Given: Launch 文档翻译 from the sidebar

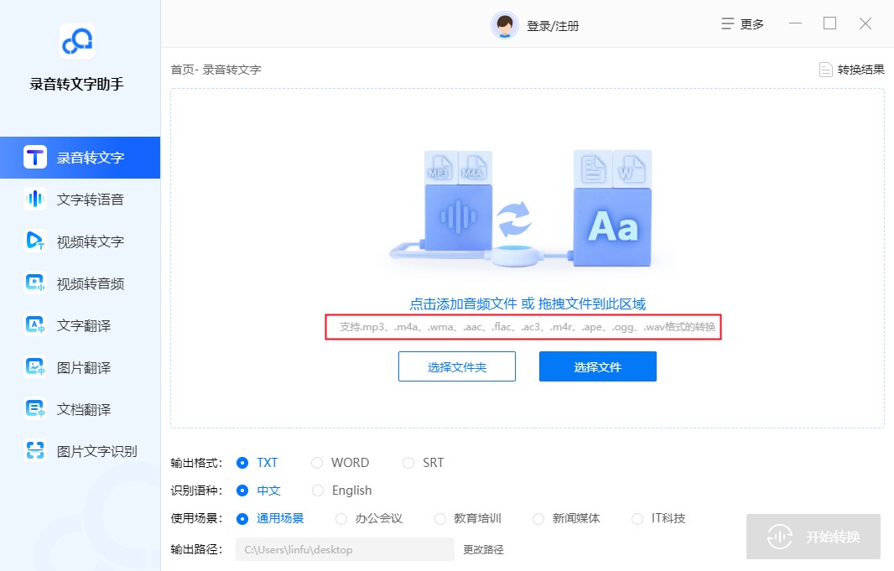Looking at the screenshot, I should click(x=80, y=408).
